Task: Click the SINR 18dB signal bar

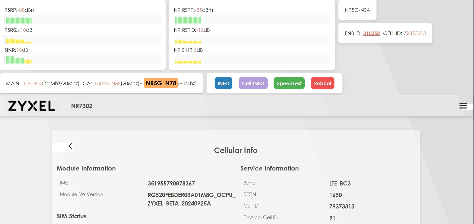Action: point(83,60)
